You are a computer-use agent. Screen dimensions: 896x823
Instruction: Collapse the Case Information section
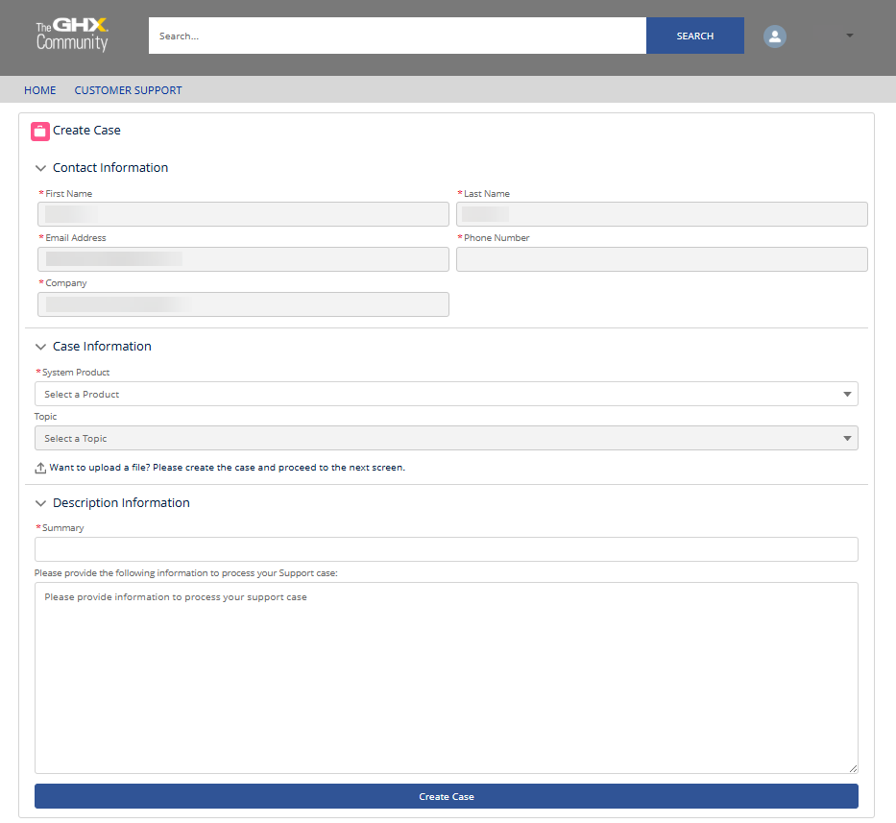(40, 347)
